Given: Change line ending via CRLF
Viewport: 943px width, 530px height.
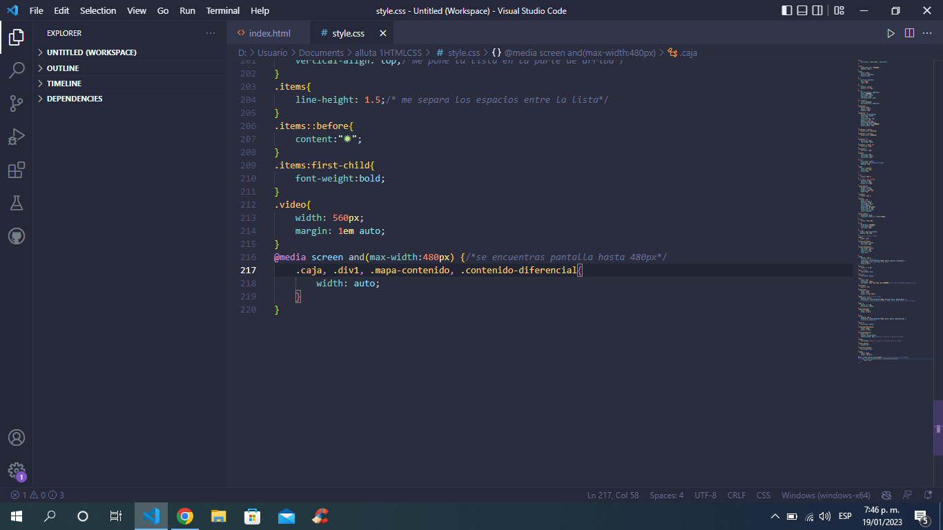Looking at the screenshot, I should [x=737, y=495].
